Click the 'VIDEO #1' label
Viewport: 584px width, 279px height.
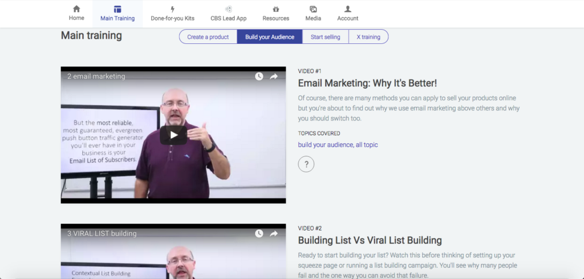(x=310, y=71)
